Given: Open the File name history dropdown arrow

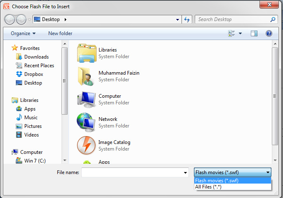Looking at the screenshot, I should 185,172.
